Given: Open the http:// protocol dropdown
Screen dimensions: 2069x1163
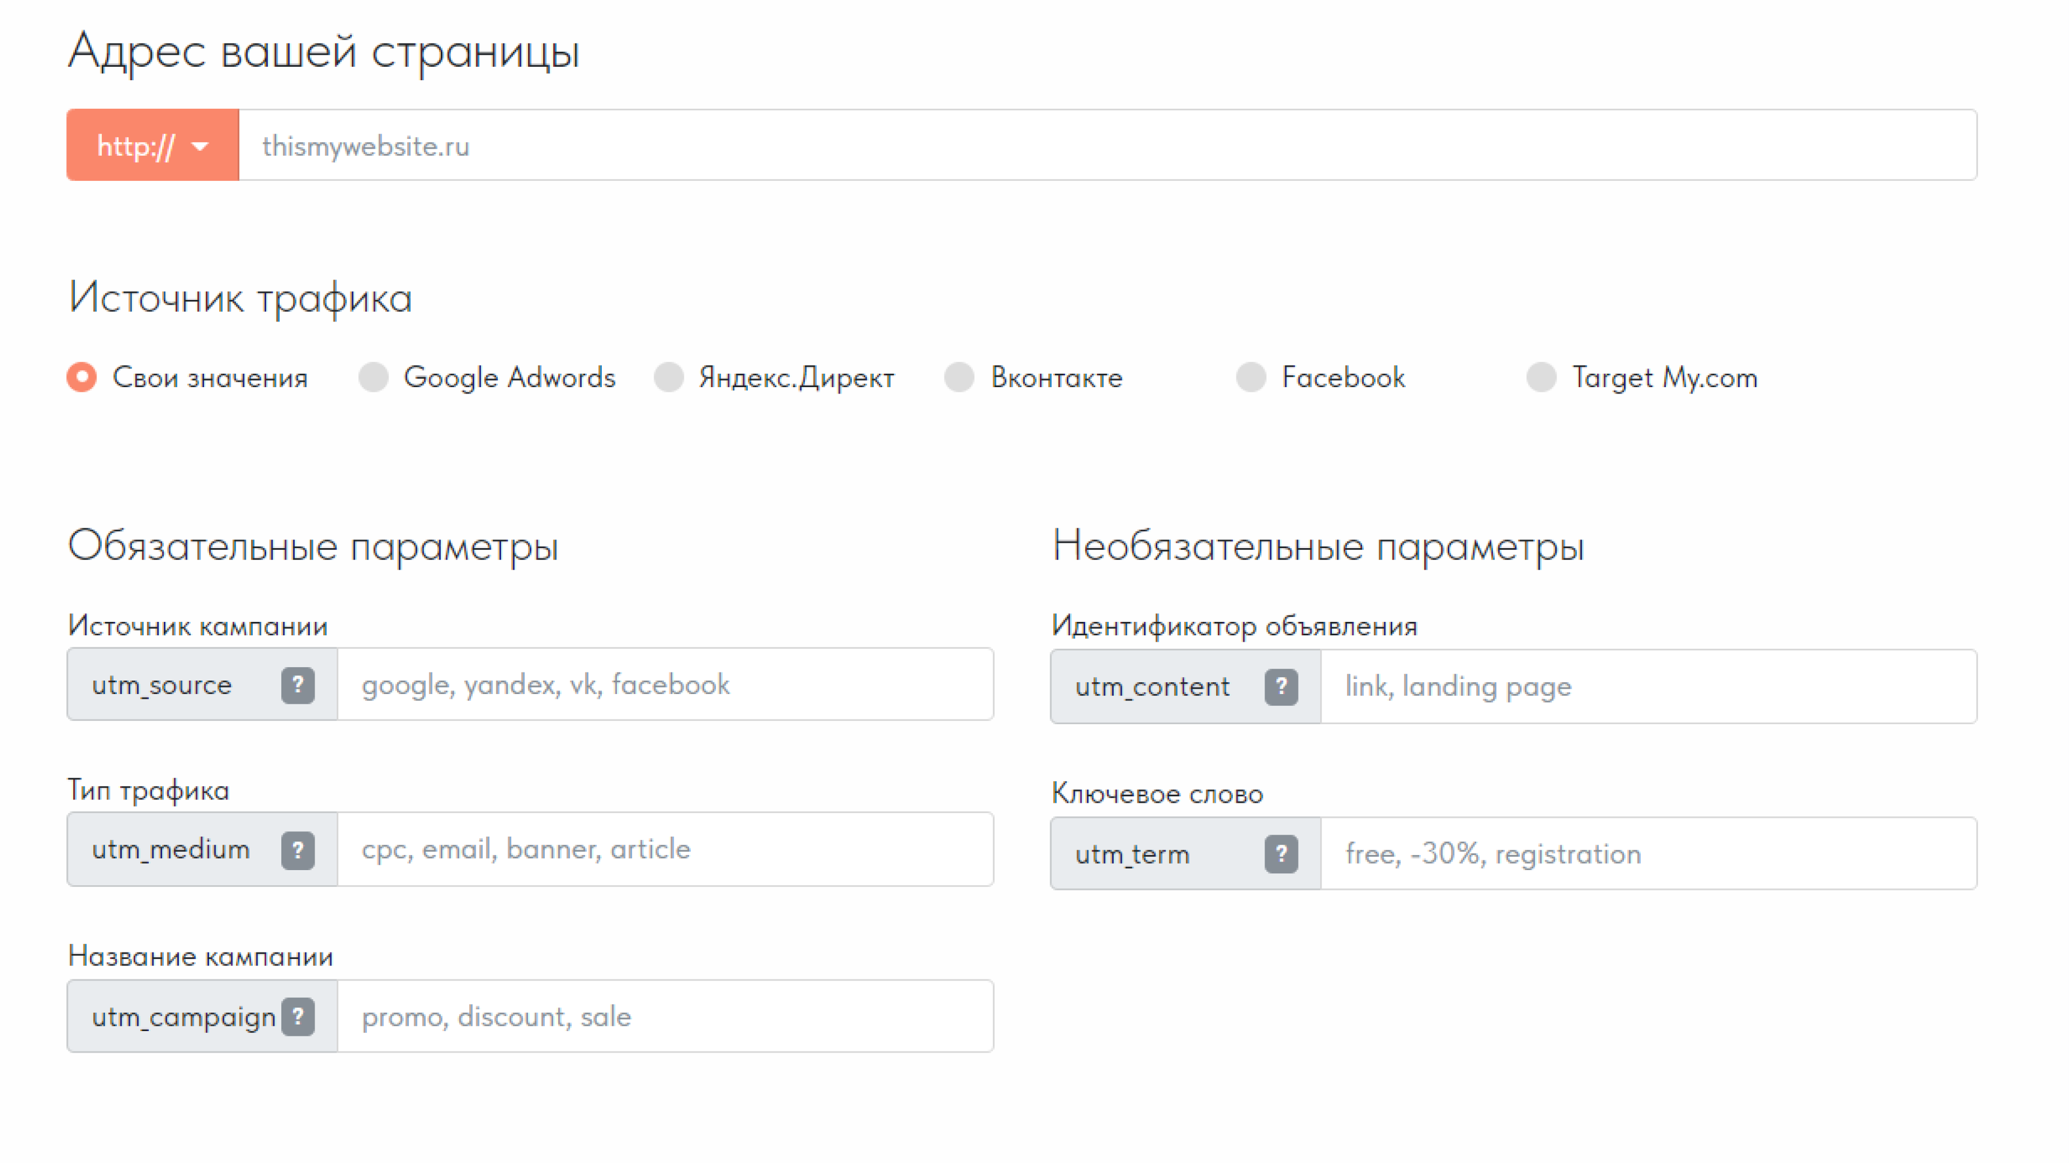Looking at the screenshot, I should 152,145.
